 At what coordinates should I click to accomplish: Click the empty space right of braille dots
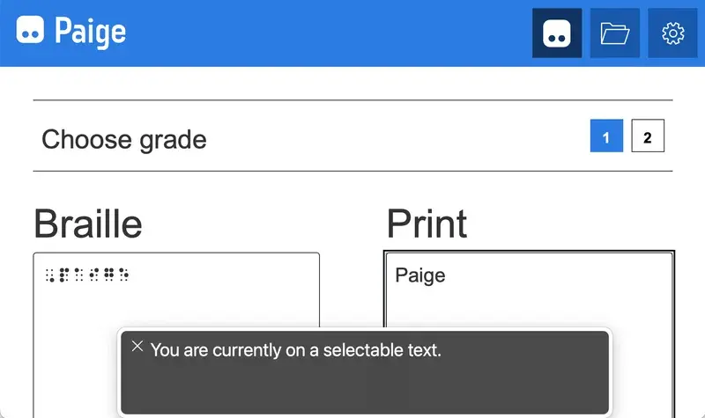click(229, 275)
